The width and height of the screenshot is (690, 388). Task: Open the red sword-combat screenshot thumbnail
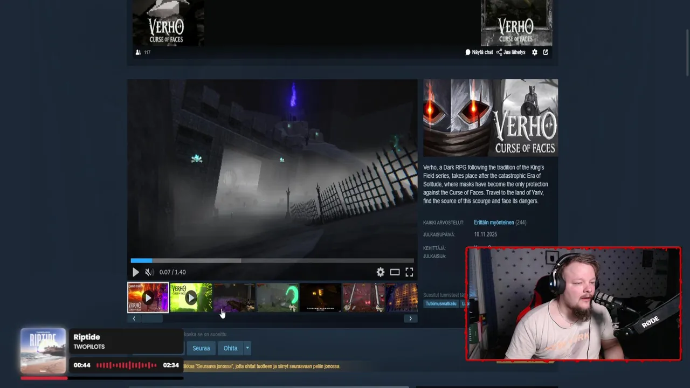coord(363,297)
